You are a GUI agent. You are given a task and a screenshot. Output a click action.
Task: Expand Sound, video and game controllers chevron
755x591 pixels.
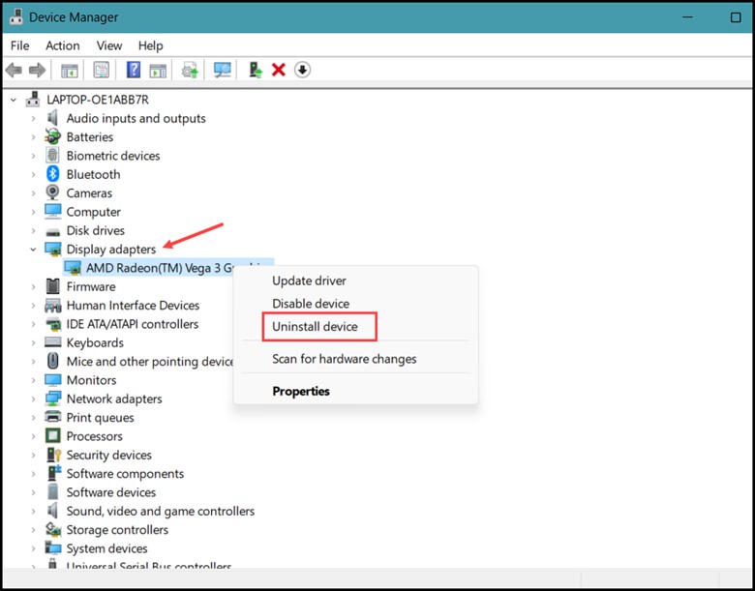pyautogui.click(x=33, y=511)
